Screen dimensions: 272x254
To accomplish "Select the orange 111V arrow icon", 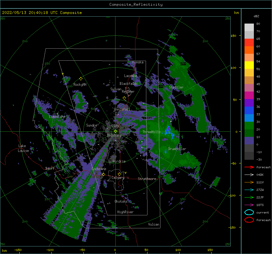I will point(249,182).
